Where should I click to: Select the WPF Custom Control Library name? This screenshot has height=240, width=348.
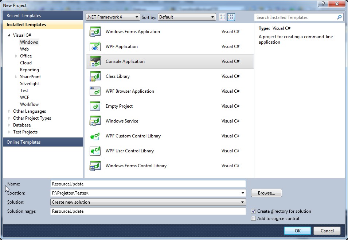133,136
